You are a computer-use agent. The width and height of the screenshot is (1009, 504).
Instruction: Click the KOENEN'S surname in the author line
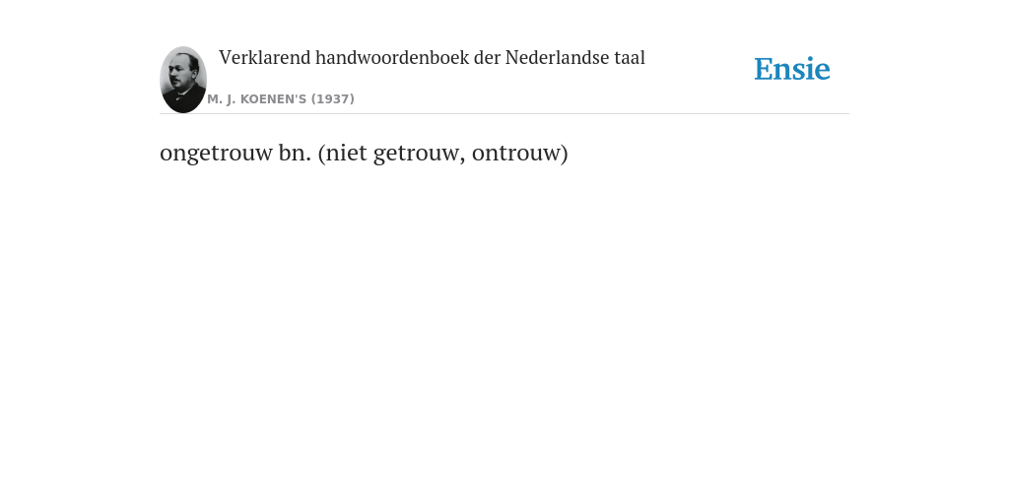[x=273, y=99]
